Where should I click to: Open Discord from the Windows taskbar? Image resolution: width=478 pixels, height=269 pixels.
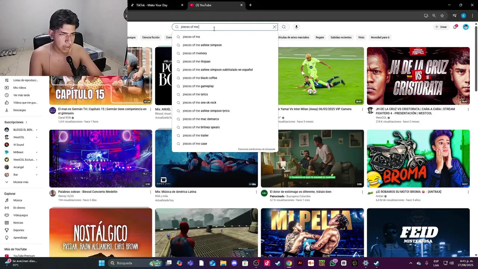tap(234, 263)
